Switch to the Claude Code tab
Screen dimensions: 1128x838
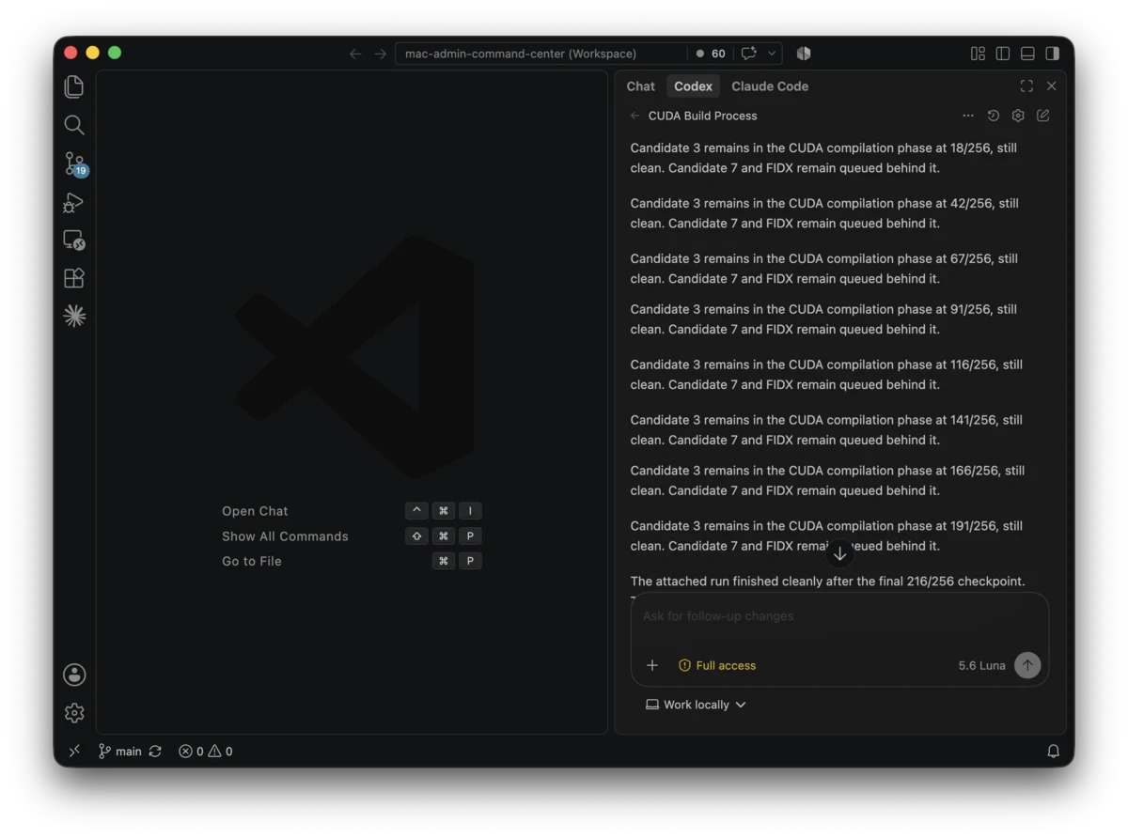[770, 86]
